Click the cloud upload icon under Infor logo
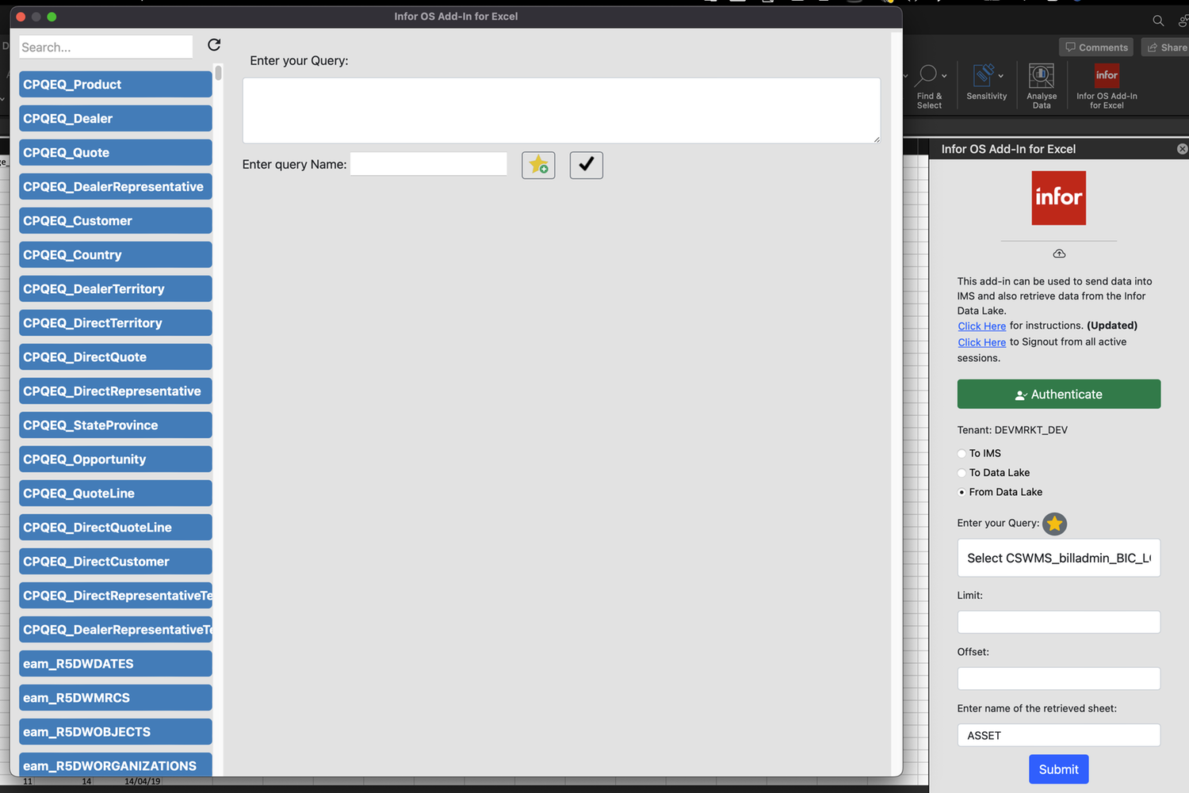The width and height of the screenshot is (1189, 793). click(x=1059, y=254)
